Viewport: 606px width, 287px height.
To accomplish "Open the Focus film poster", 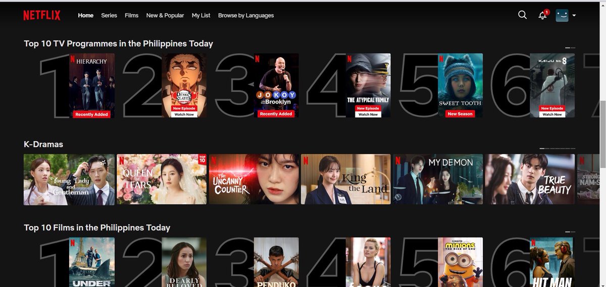I will [x=368, y=262].
